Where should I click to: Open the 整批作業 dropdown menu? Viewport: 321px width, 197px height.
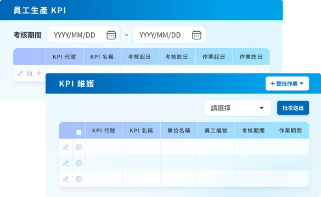[x=287, y=84]
